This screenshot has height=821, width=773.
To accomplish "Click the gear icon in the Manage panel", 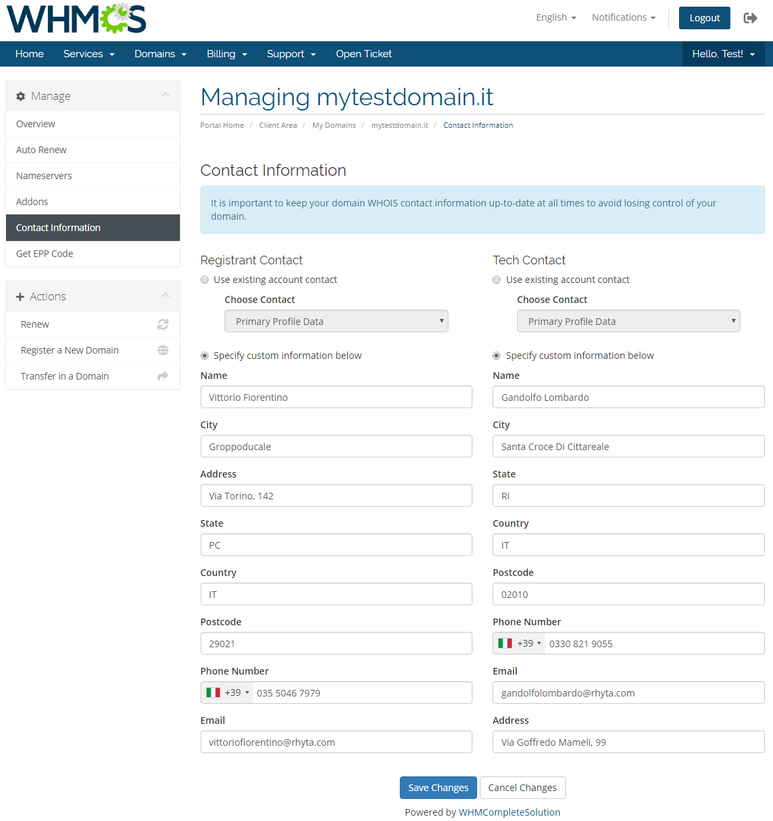I will point(20,96).
